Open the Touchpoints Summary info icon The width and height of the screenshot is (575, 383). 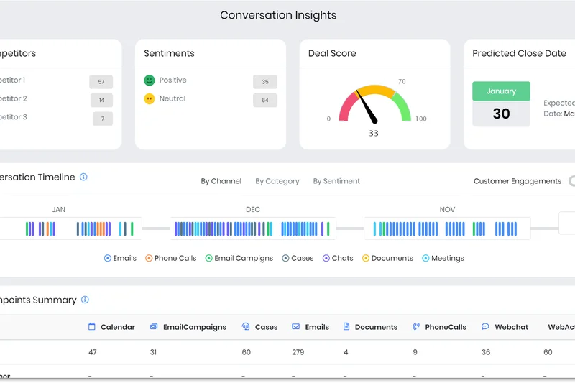click(x=85, y=300)
